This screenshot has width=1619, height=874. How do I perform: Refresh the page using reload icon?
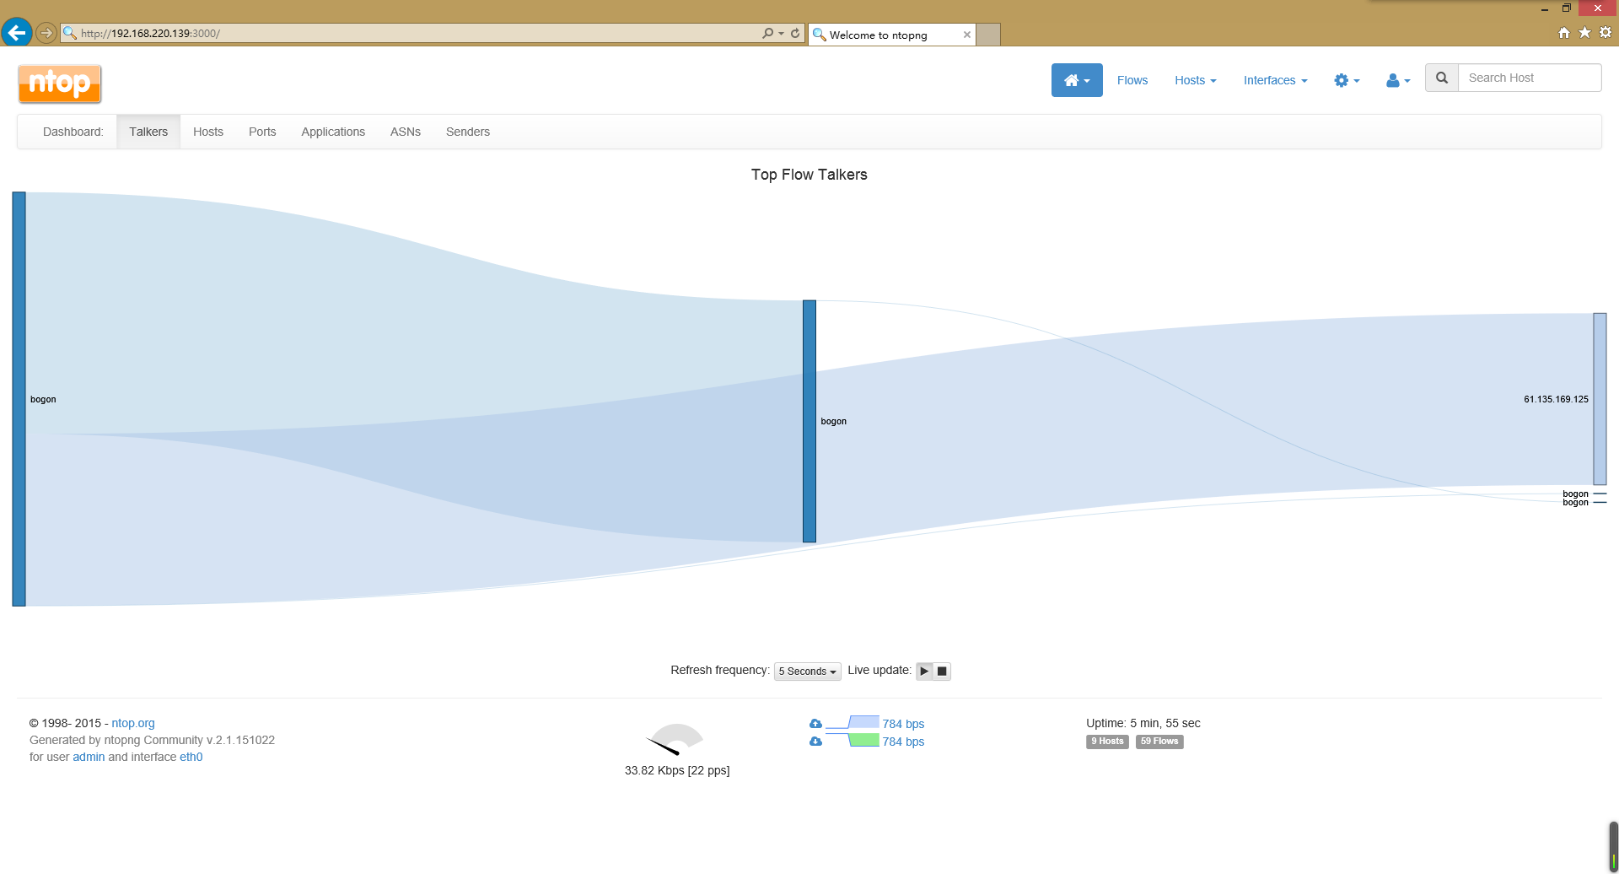(795, 33)
